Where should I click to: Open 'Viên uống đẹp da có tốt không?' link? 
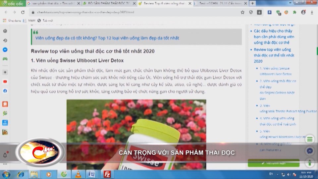(107, 38)
